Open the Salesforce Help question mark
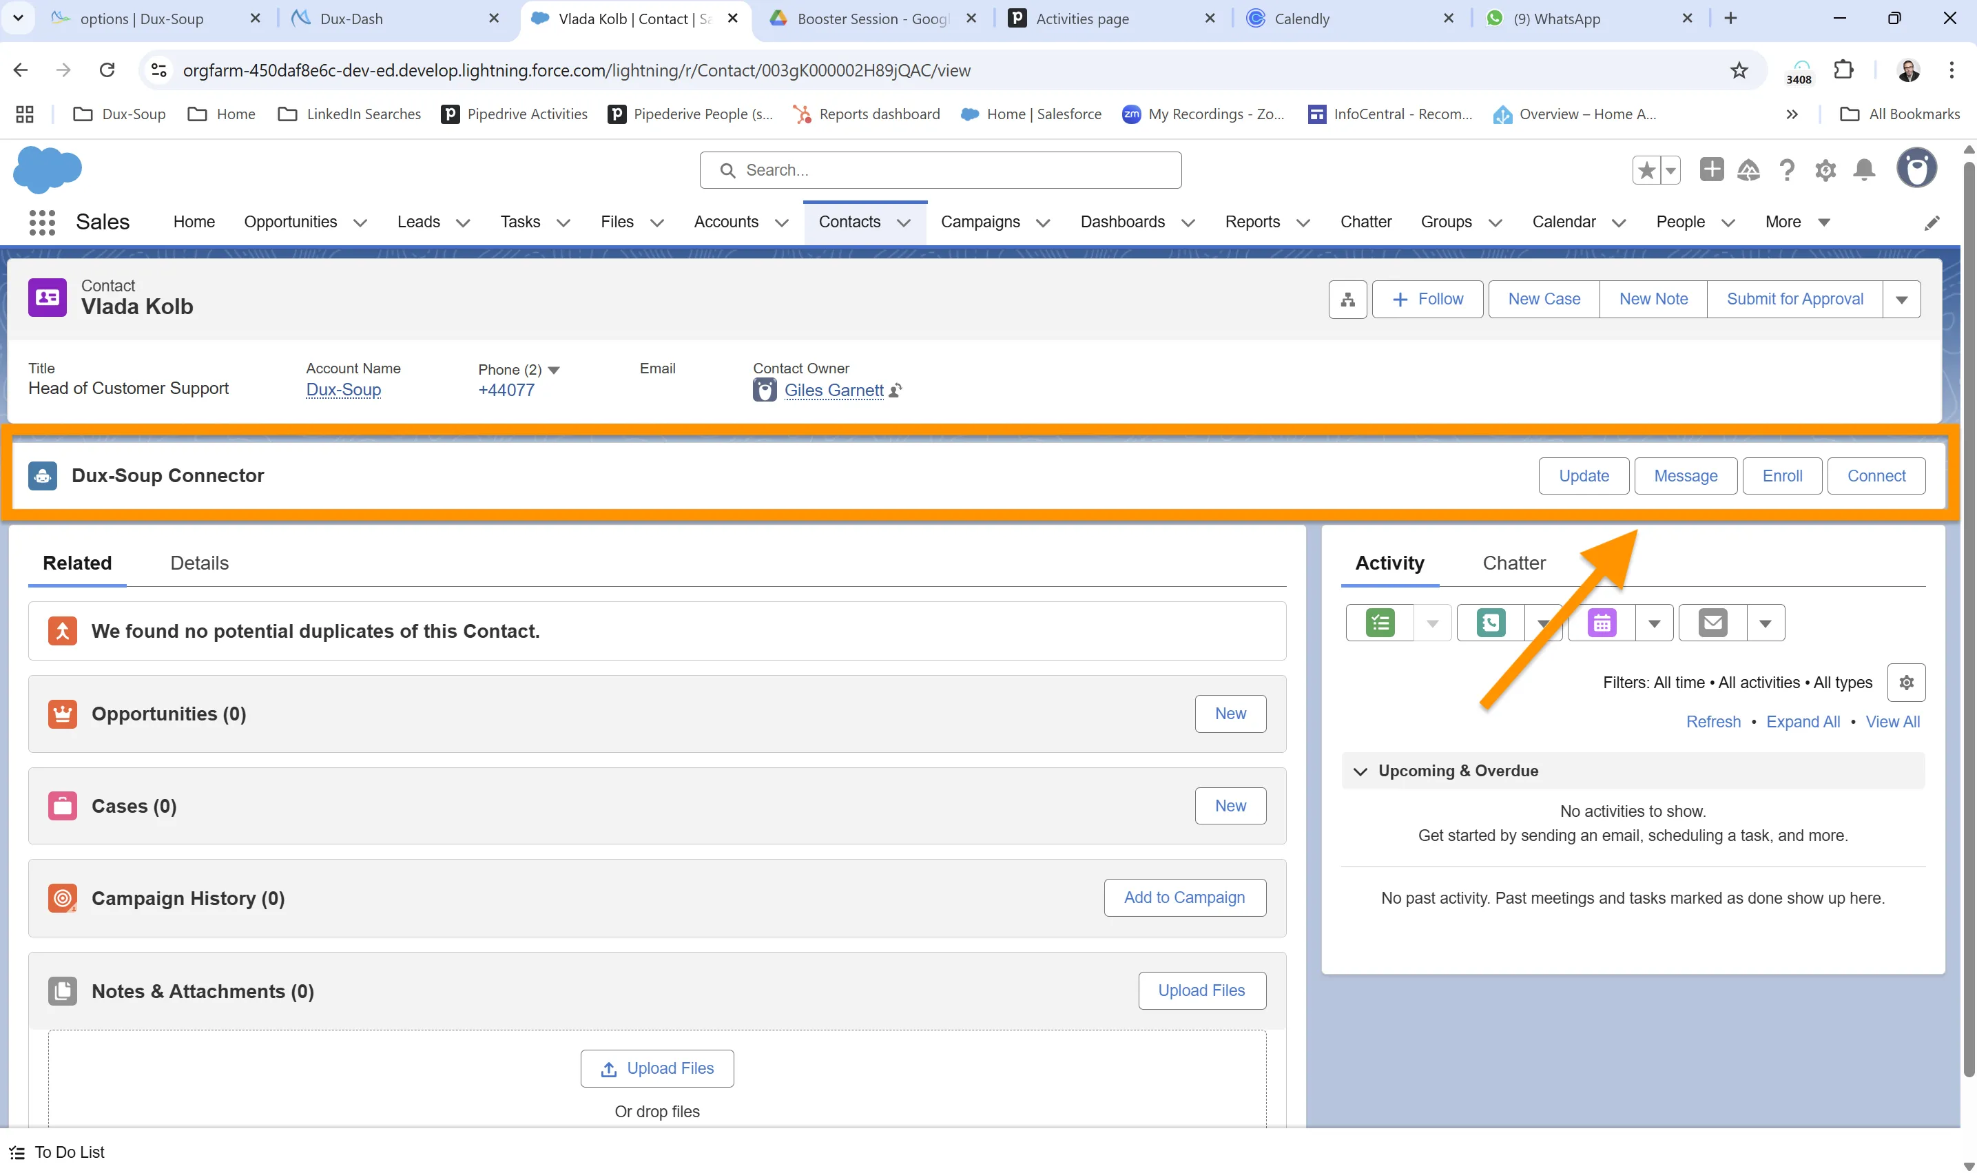The width and height of the screenshot is (1977, 1173). coord(1786,170)
